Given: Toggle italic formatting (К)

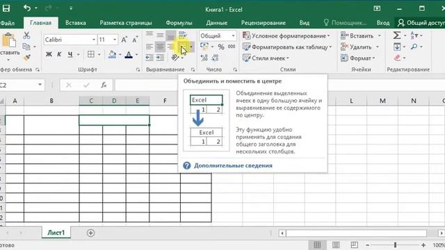Looking at the screenshot, I should click(x=59, y=54).
